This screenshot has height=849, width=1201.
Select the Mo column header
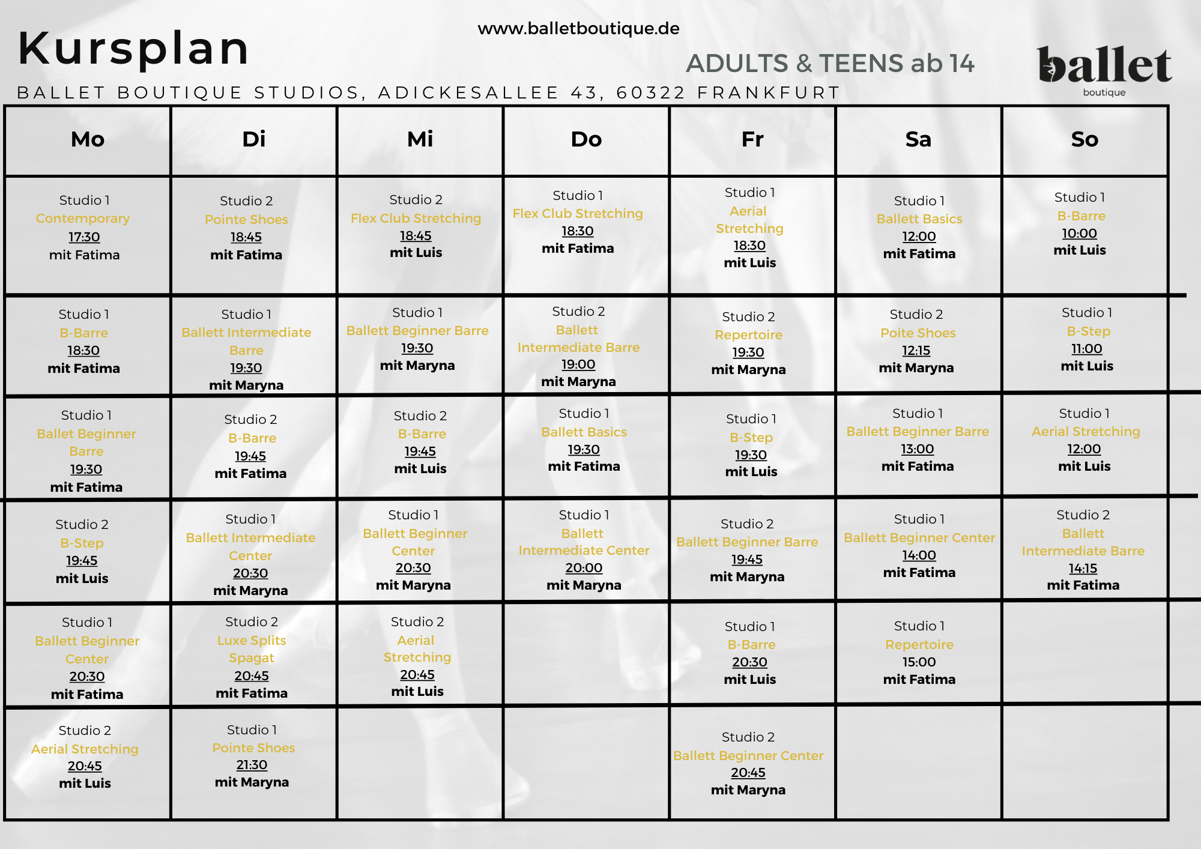[x=88, y=139]
